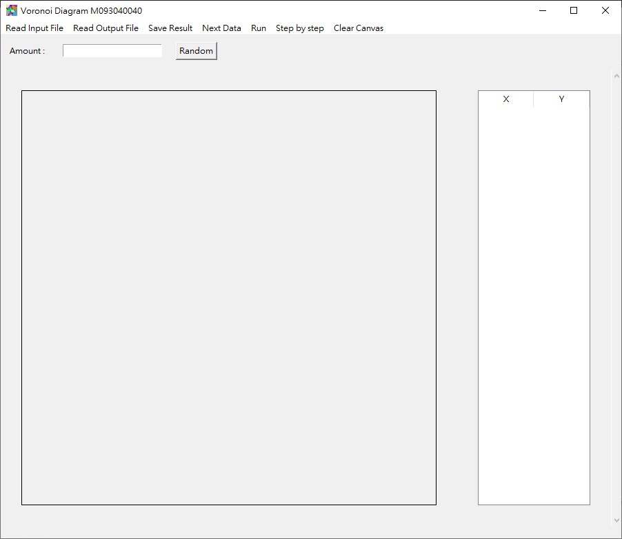Click Run in the menu bar
The image size is (622, 539).
[x=258, y=28]
